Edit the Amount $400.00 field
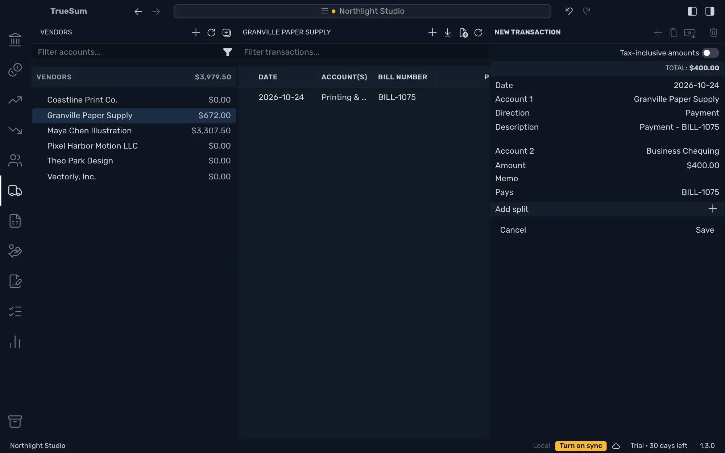Image resolution: width=725 pixels, height=453 pixels. pos(607,166)
